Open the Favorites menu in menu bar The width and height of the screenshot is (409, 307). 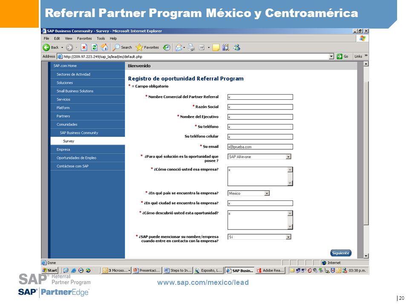[x=84, y=38]
